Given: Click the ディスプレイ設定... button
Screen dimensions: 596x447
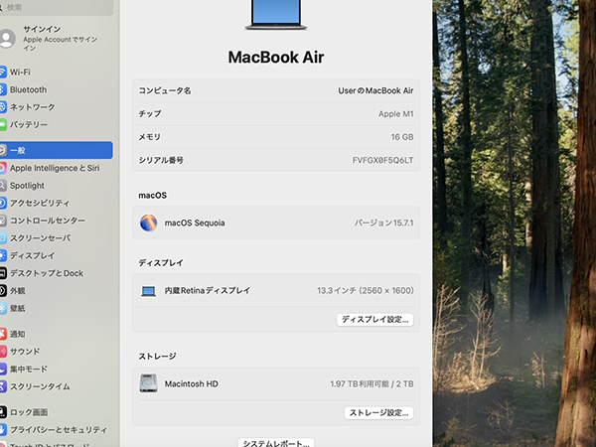Looking at the screenshot, I should 375,320.
